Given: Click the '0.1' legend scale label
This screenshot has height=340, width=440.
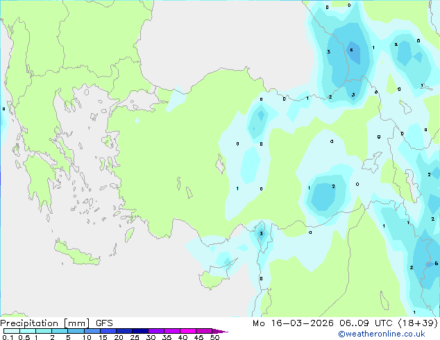Looking at the screenshot, I should (x=8, y=337).
